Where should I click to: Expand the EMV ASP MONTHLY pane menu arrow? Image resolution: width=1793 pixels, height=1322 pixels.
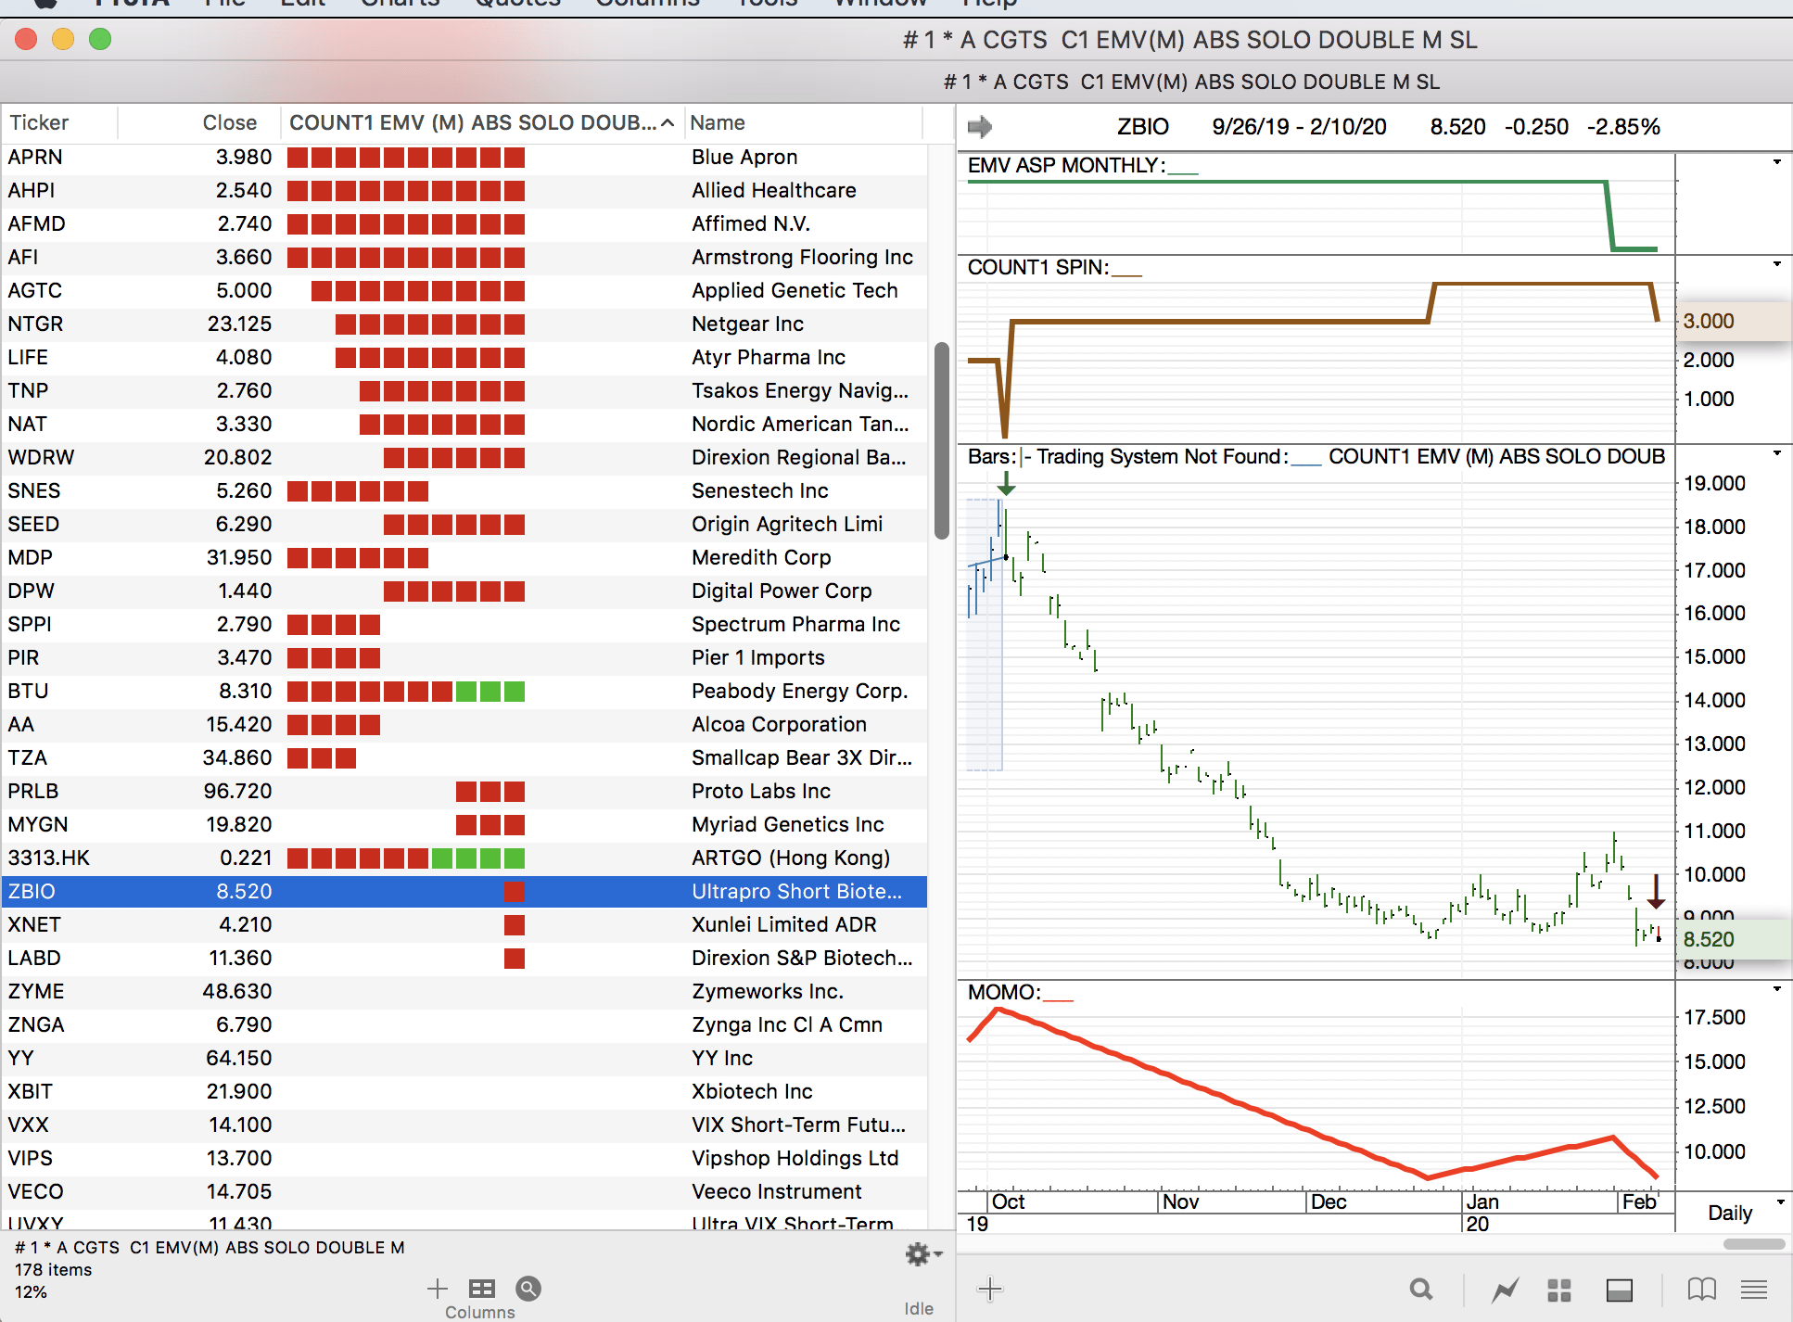click(x=1776, y=162)
